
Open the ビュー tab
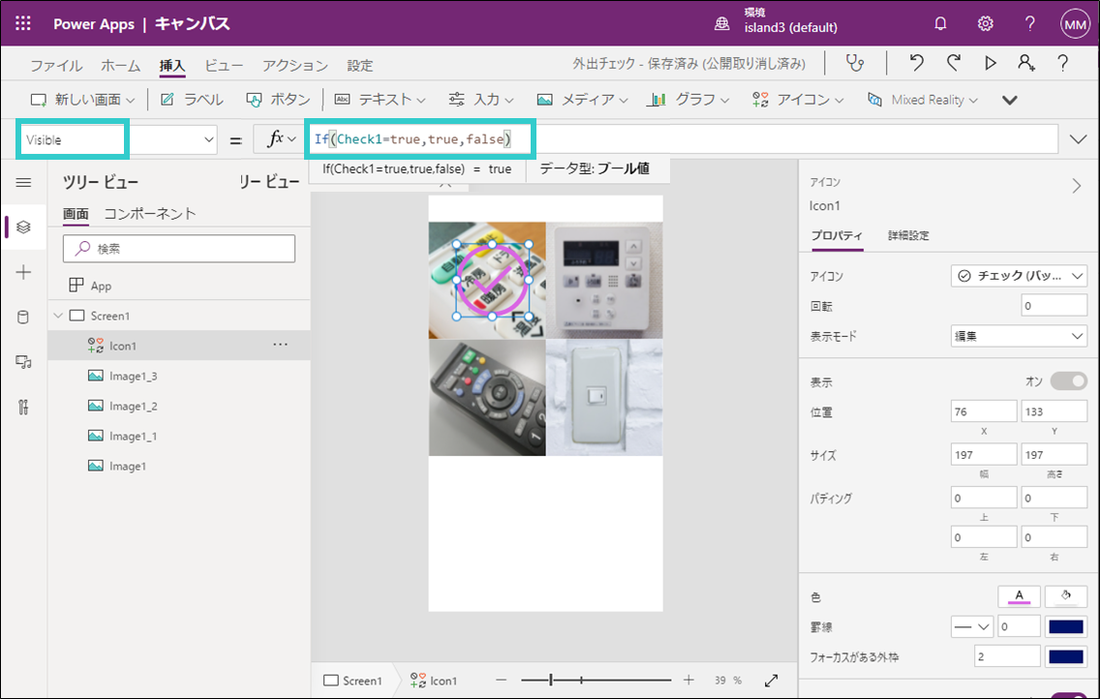[x=224, y=65]
